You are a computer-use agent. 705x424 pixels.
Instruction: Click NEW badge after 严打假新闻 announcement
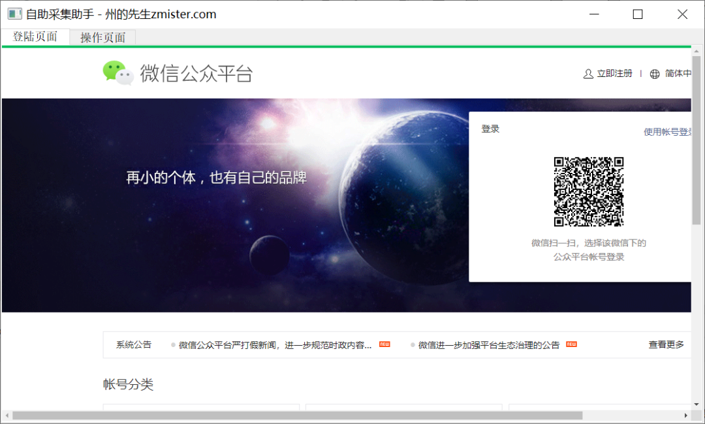[384, 344]
